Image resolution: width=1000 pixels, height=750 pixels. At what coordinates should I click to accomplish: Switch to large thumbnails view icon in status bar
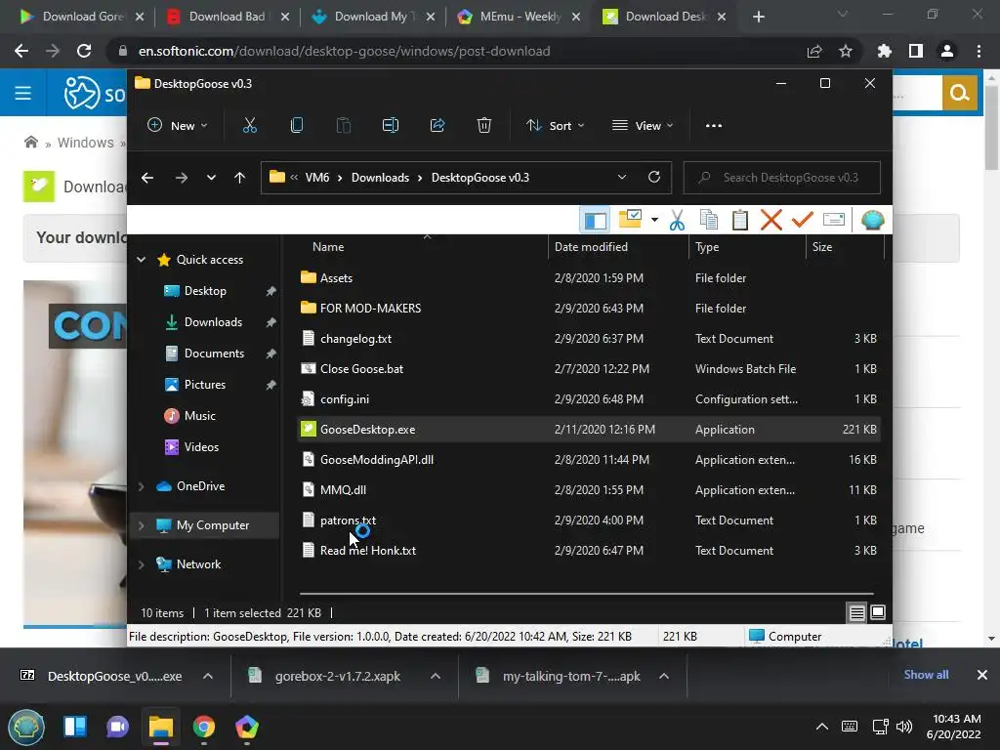click(x=878, y=613)
